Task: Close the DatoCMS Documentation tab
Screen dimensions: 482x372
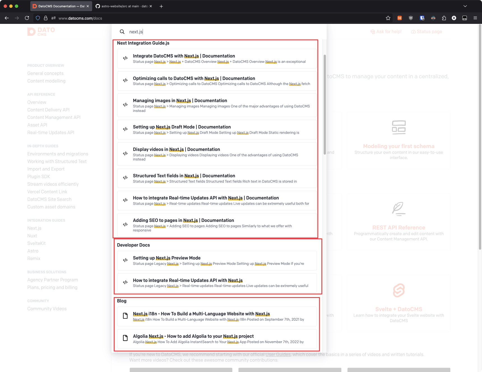Action: (x=88, y=6)
